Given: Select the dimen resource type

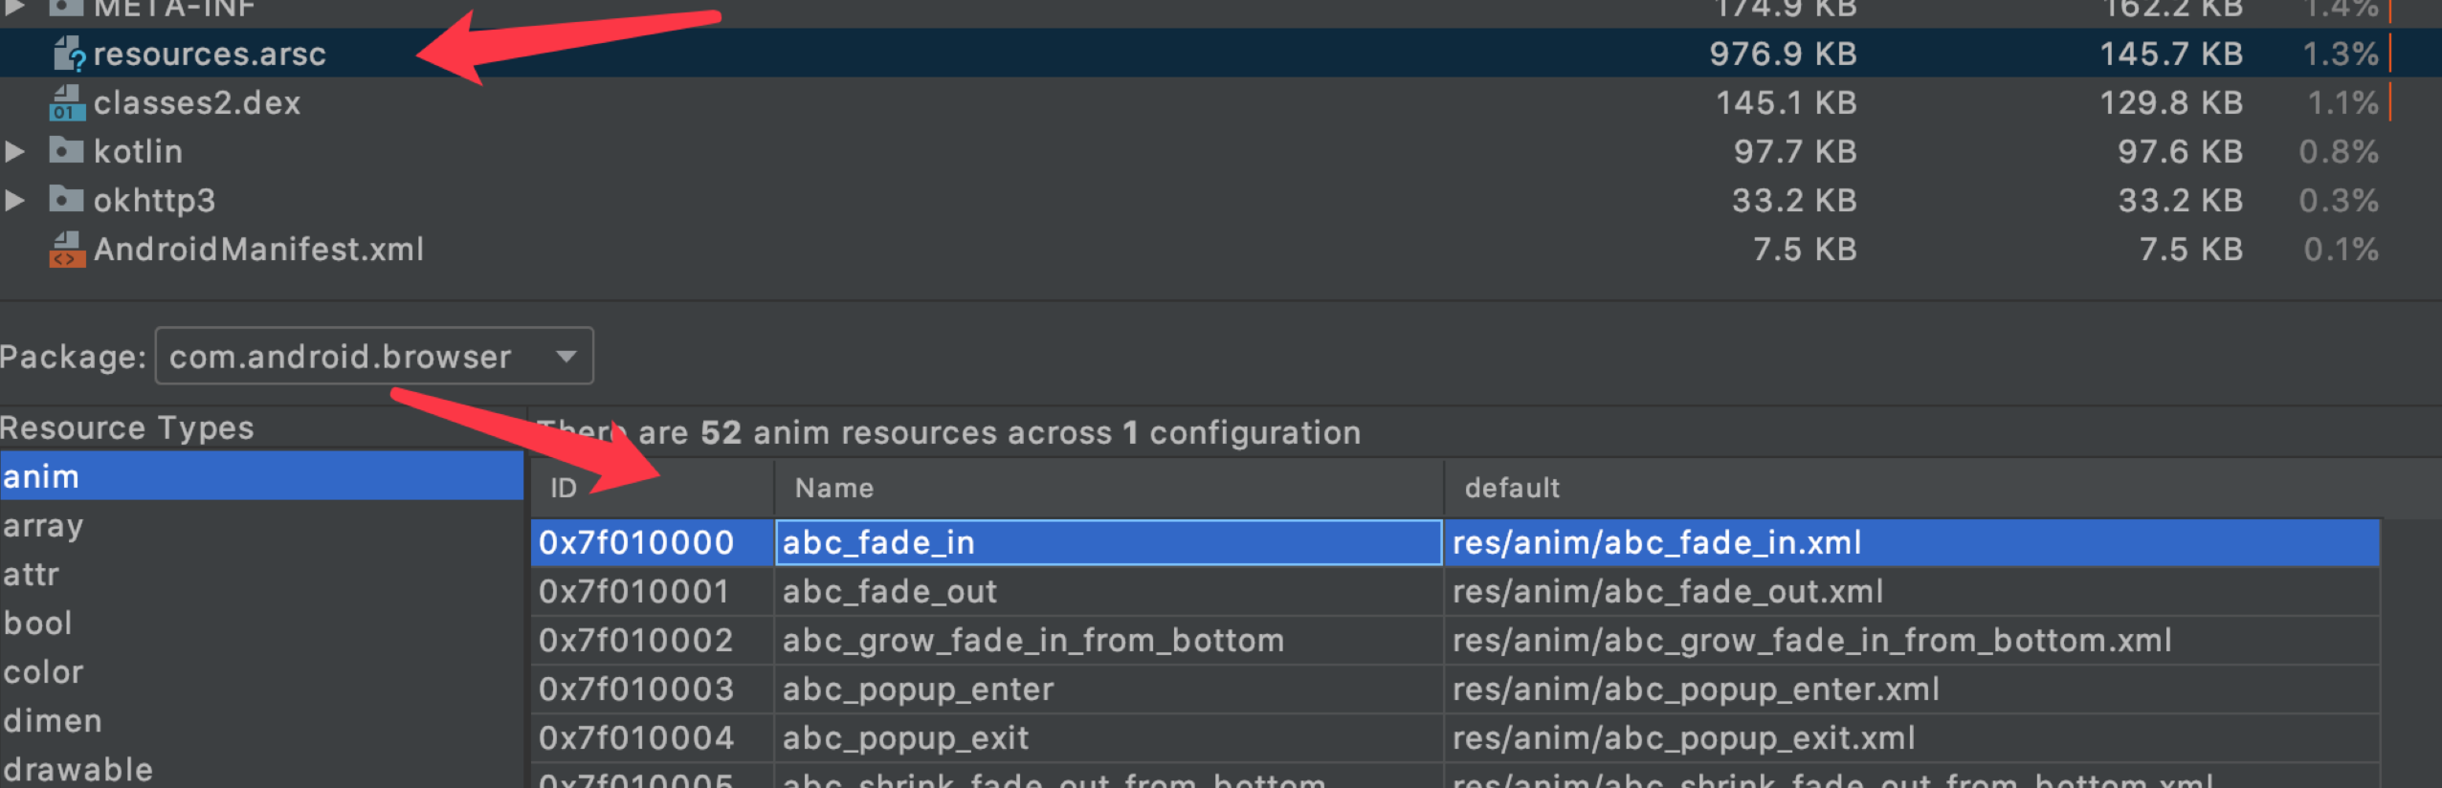Looking at the screenshot, I should pos(261,720).
